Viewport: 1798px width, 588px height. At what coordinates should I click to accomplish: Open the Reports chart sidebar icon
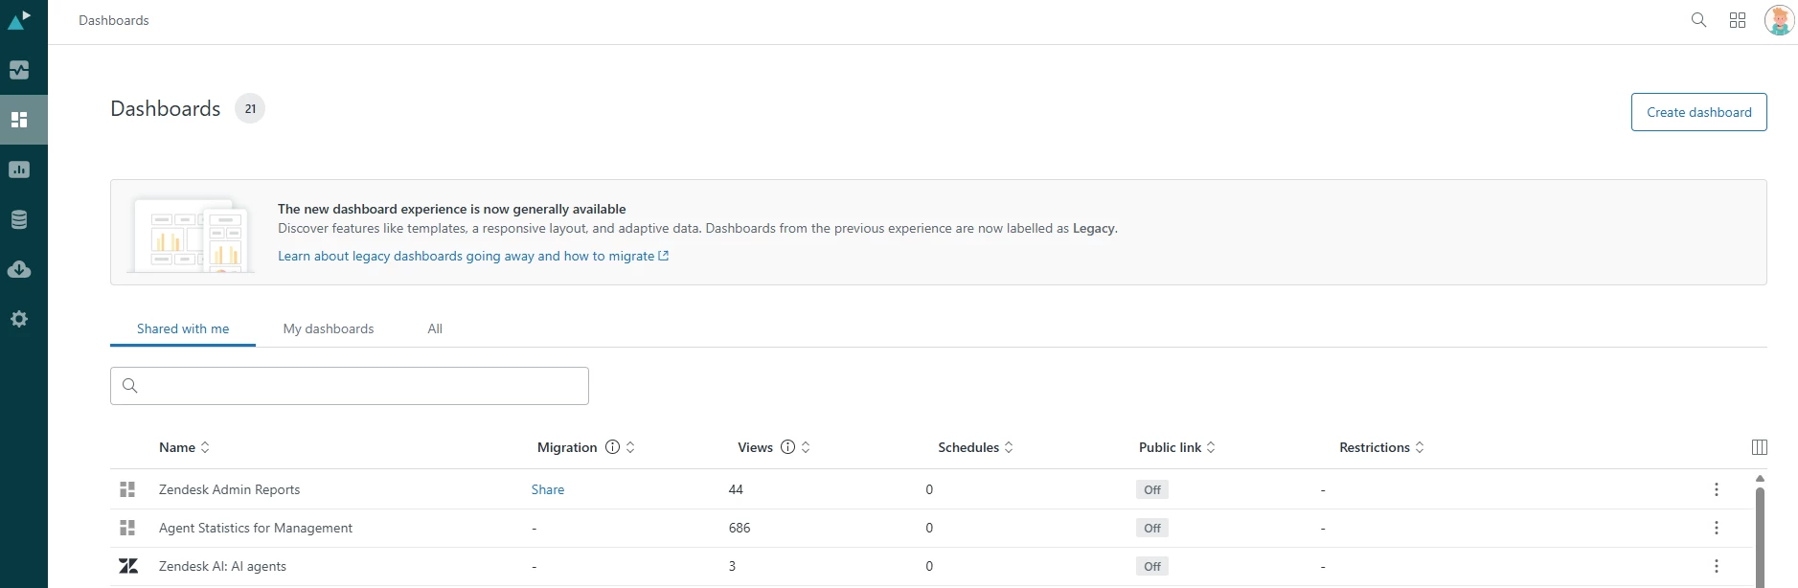pyautogui.click(x=19, y=170)
